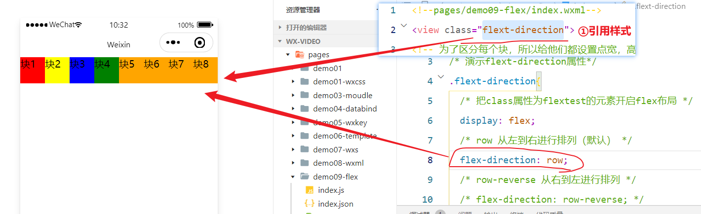Click the display: flex; line
701x214 pixels.
(x=497, y=120)
